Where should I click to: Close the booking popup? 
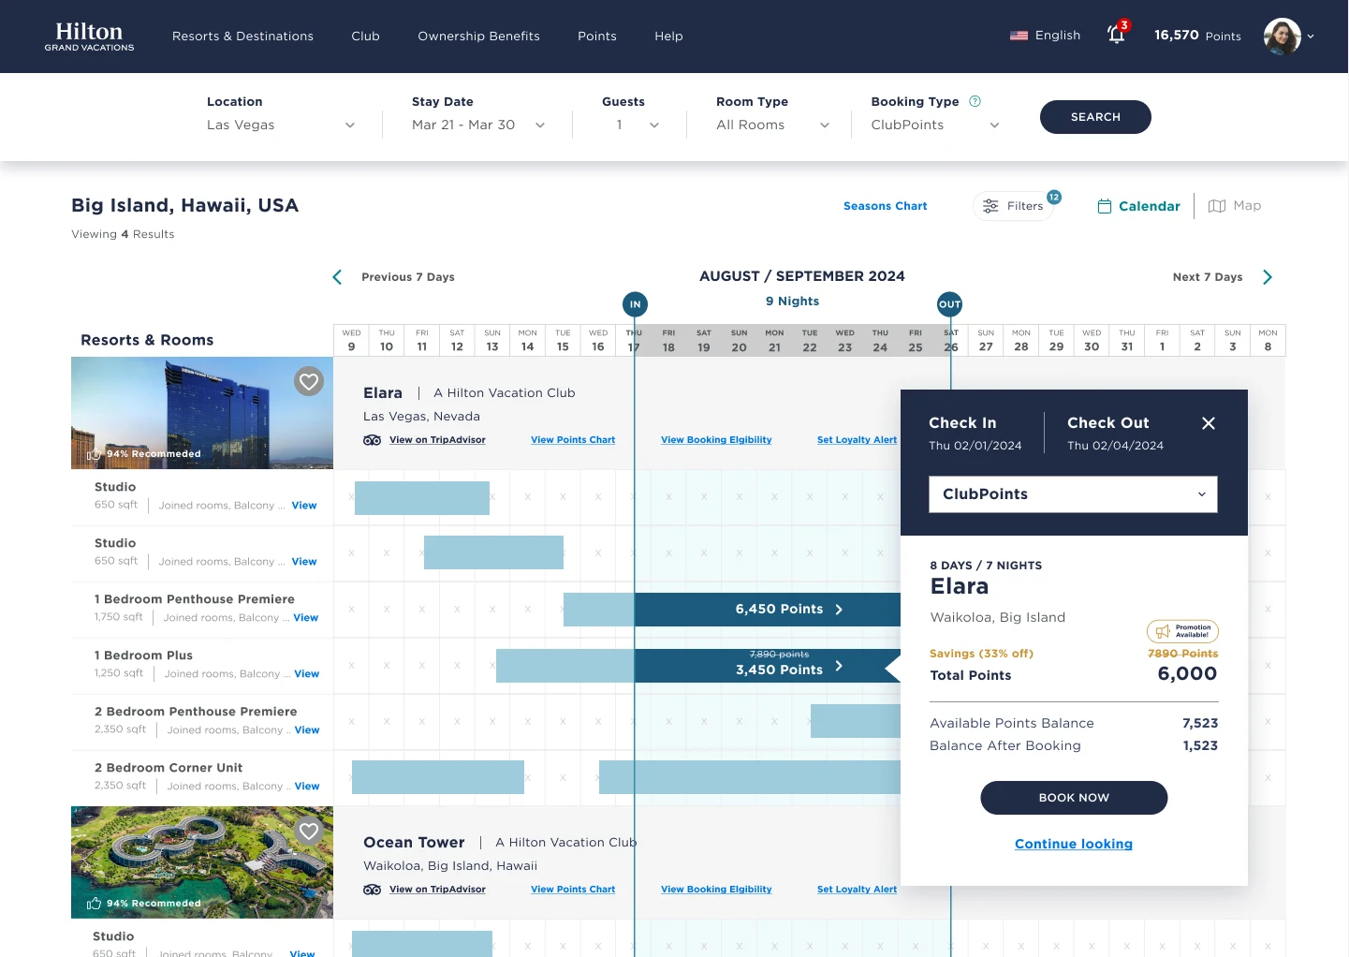click(1209, 423)
